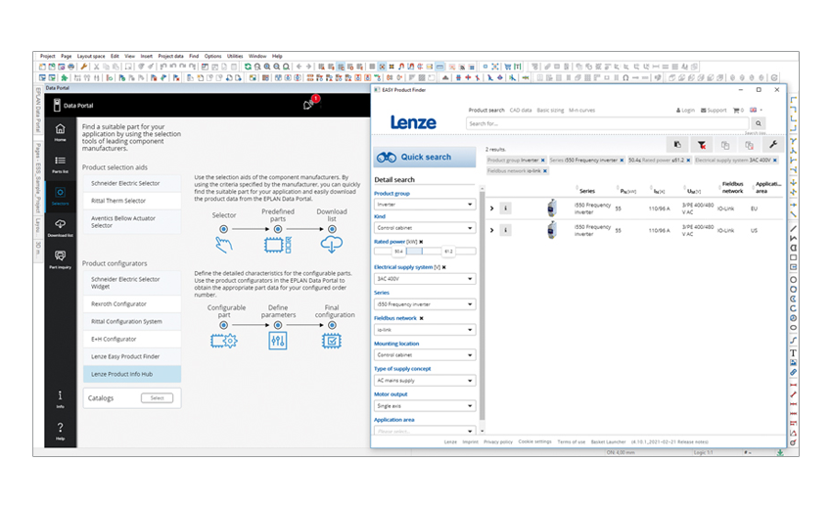
Task: Click the info icon of EU result row
Action: click(505, 208)
